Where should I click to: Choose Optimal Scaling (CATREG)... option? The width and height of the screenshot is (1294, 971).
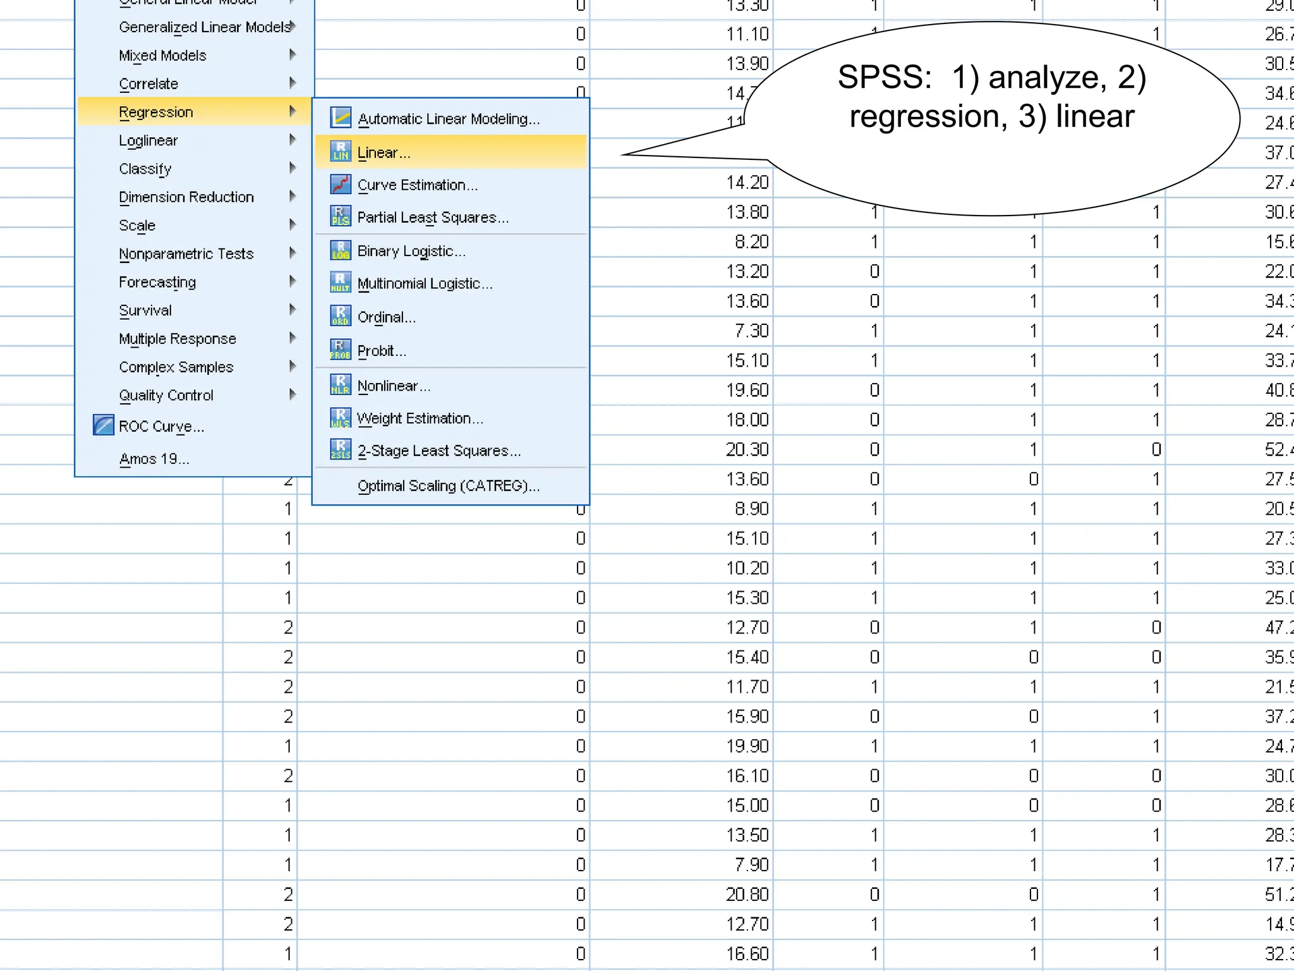(451, 485)
